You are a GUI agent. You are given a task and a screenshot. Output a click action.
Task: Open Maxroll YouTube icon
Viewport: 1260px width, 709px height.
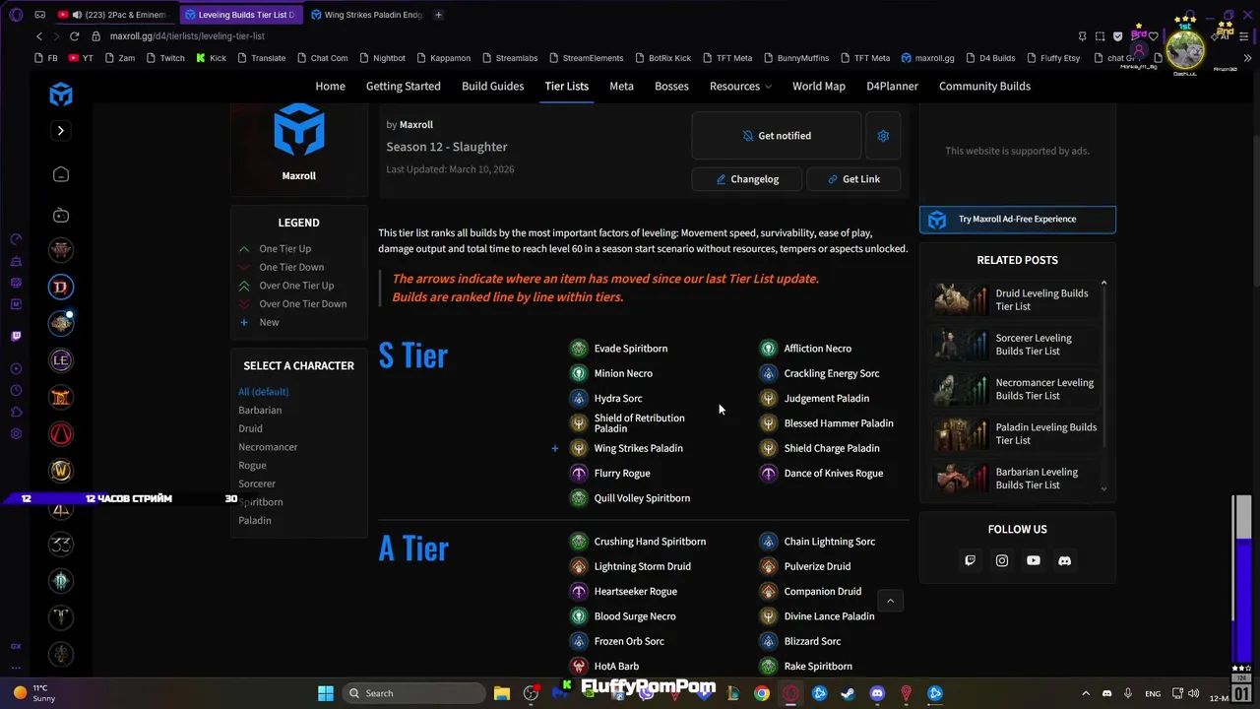(1033, 560)
